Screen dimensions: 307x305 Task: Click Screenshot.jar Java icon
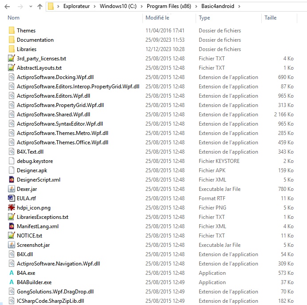click(x=12, y=245)
